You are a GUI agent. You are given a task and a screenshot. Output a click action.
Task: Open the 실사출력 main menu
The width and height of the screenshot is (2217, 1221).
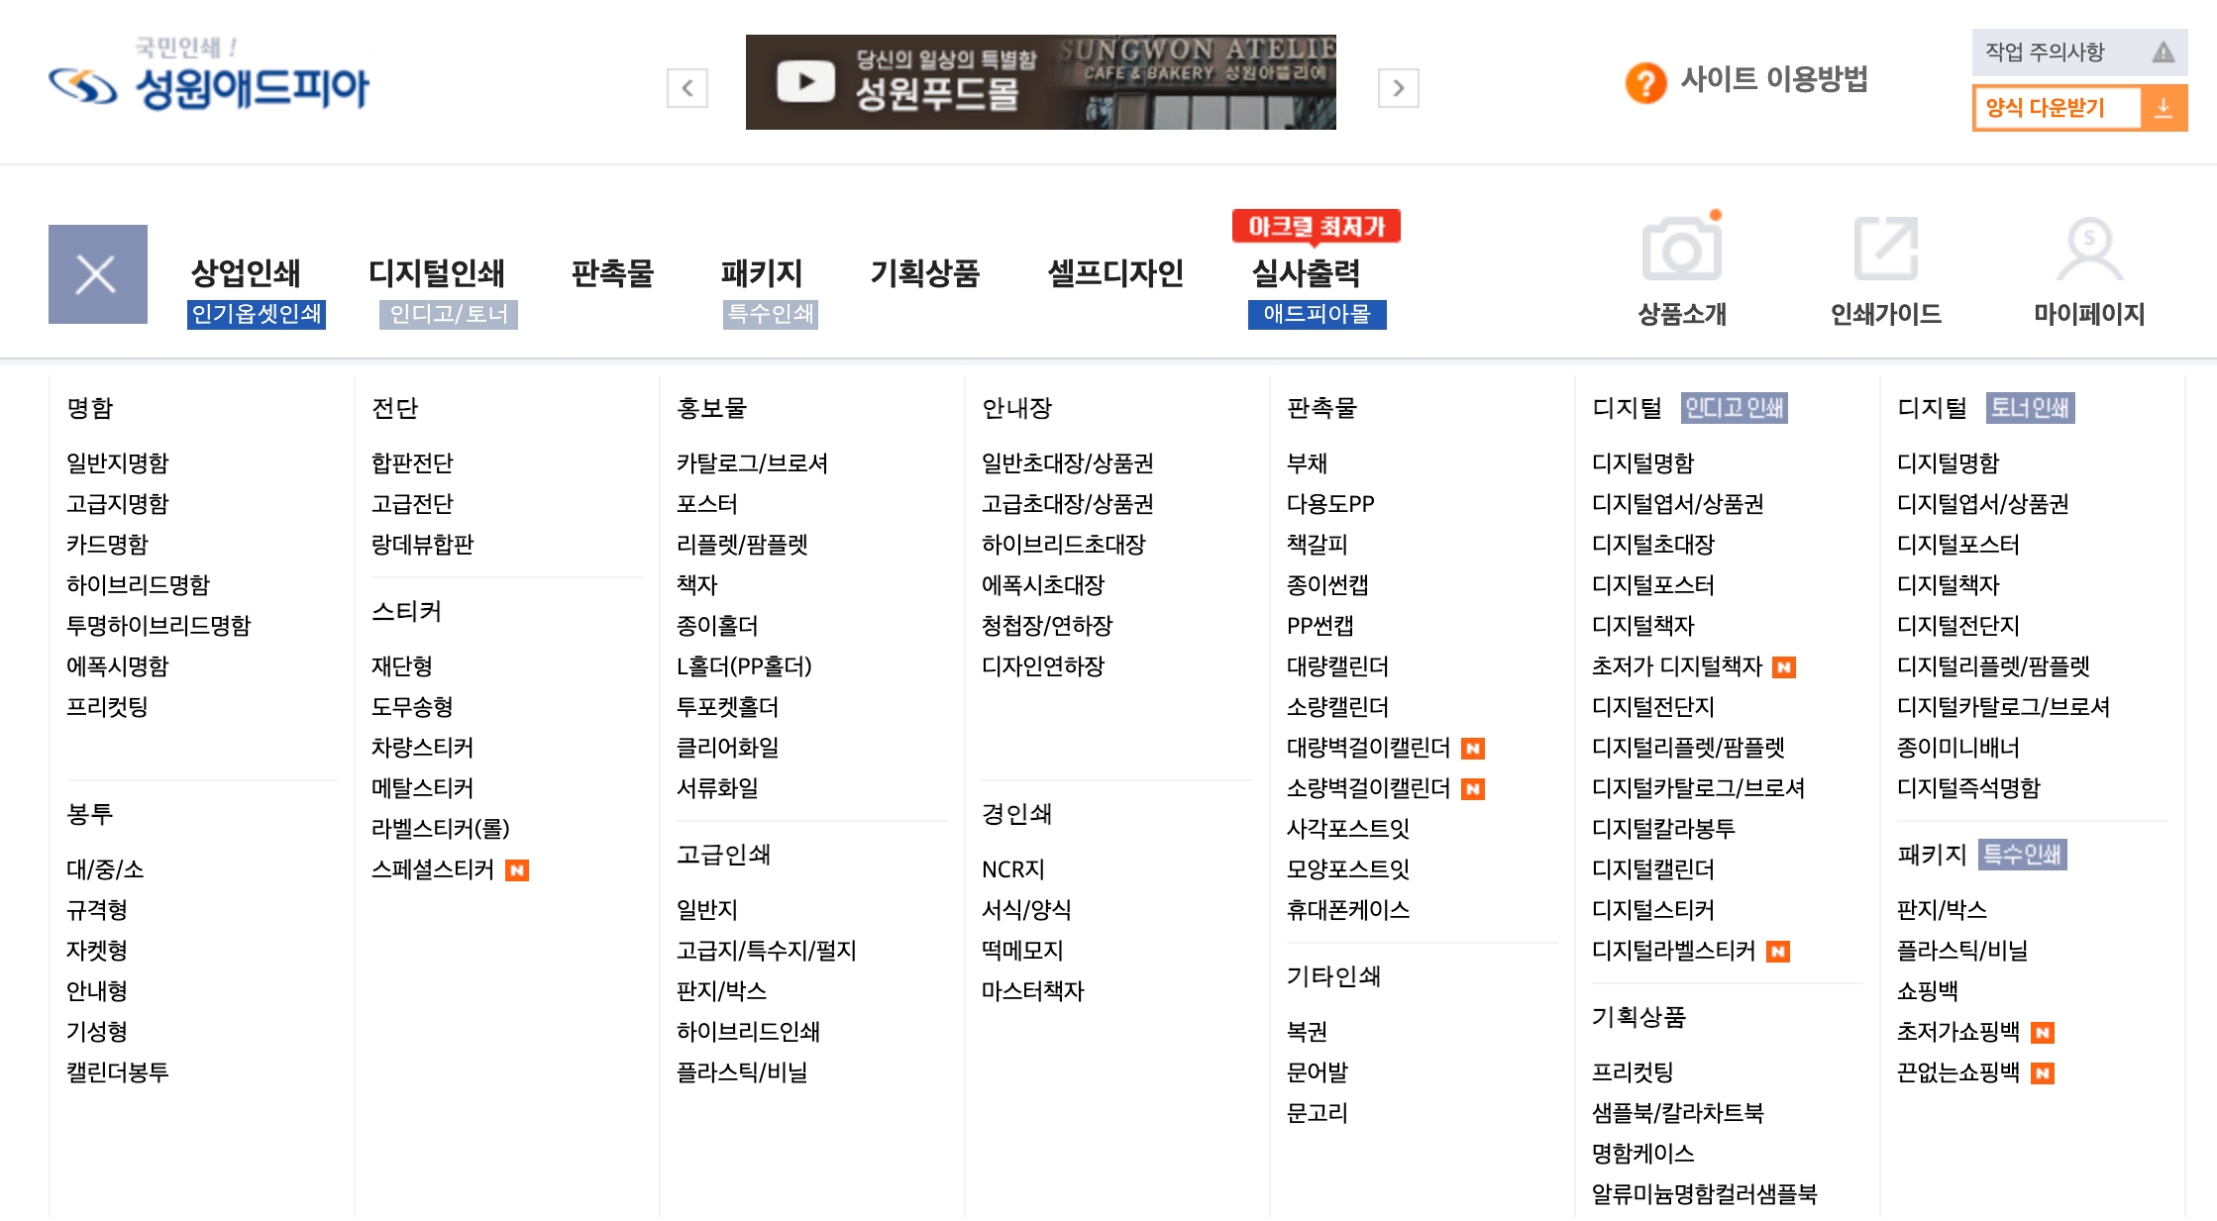1306,272
